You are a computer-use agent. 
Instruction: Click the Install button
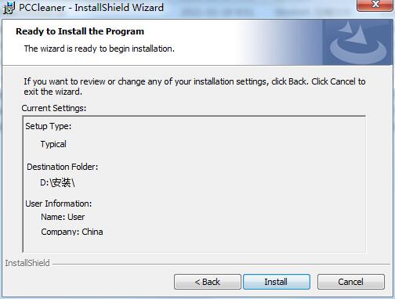tap(277, 282)
